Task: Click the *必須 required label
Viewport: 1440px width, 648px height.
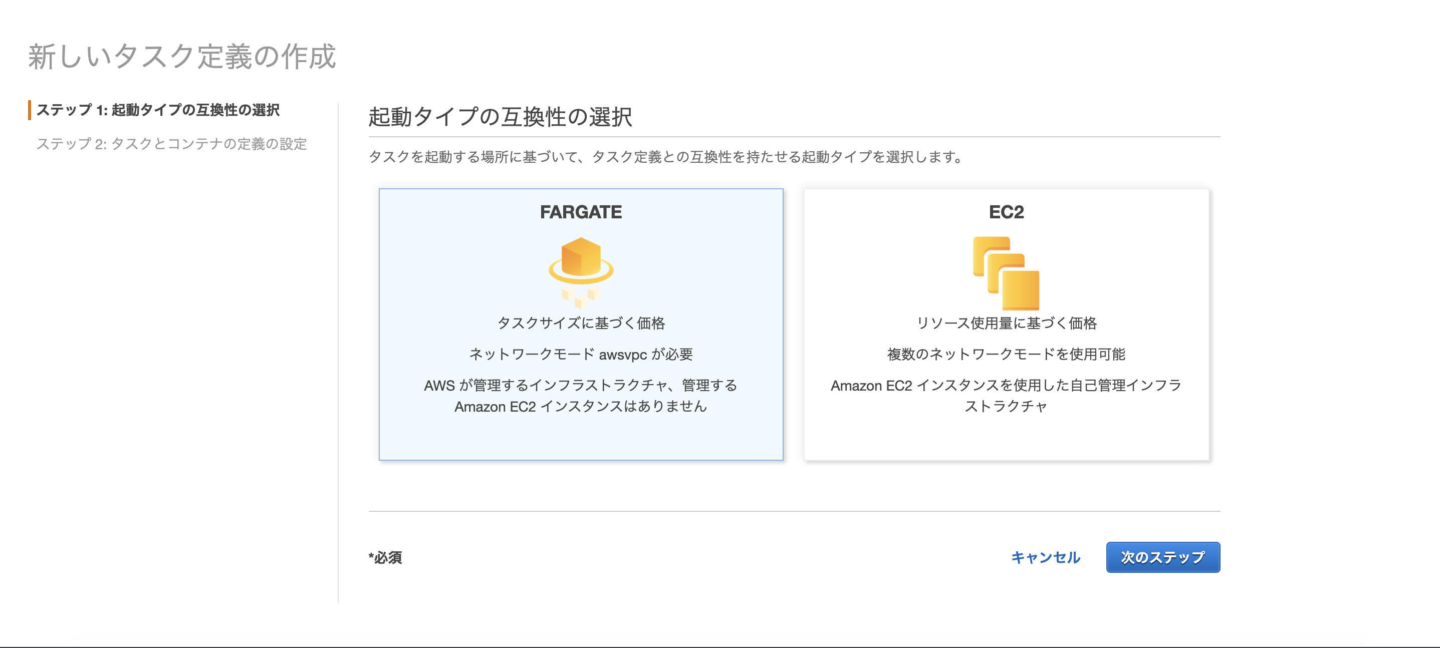Action: pos(387,557)
